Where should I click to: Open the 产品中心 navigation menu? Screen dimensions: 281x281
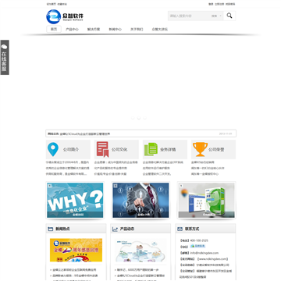(72, 29)
